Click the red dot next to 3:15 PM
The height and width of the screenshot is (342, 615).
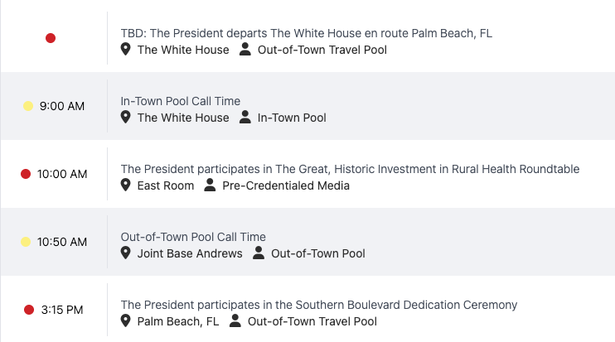29,310
